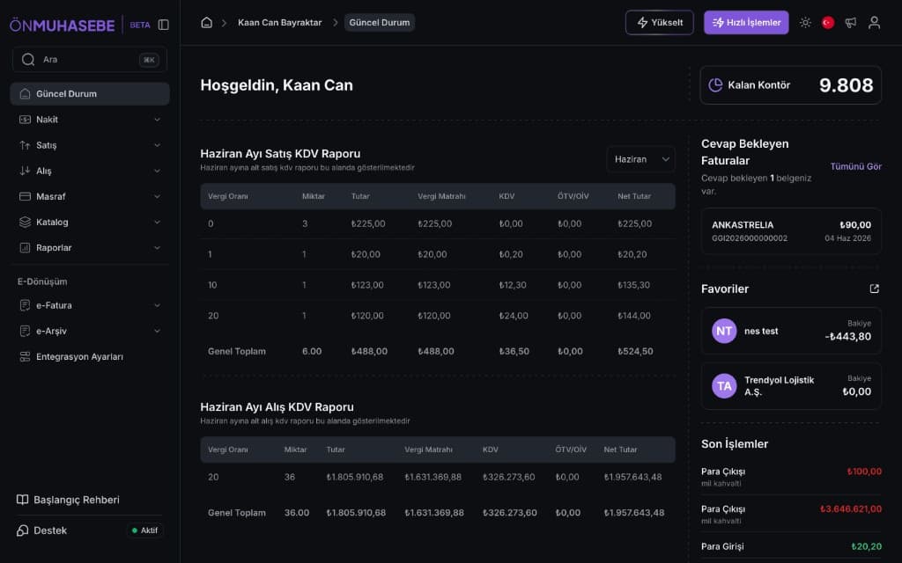Click the Güncel Durum home icon in sidebar
Viewport: 902px width, 563px height.
pyautogui.click(x=25, y=93)
